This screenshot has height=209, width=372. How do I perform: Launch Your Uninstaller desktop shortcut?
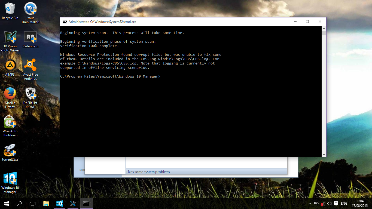coord(31,9)
